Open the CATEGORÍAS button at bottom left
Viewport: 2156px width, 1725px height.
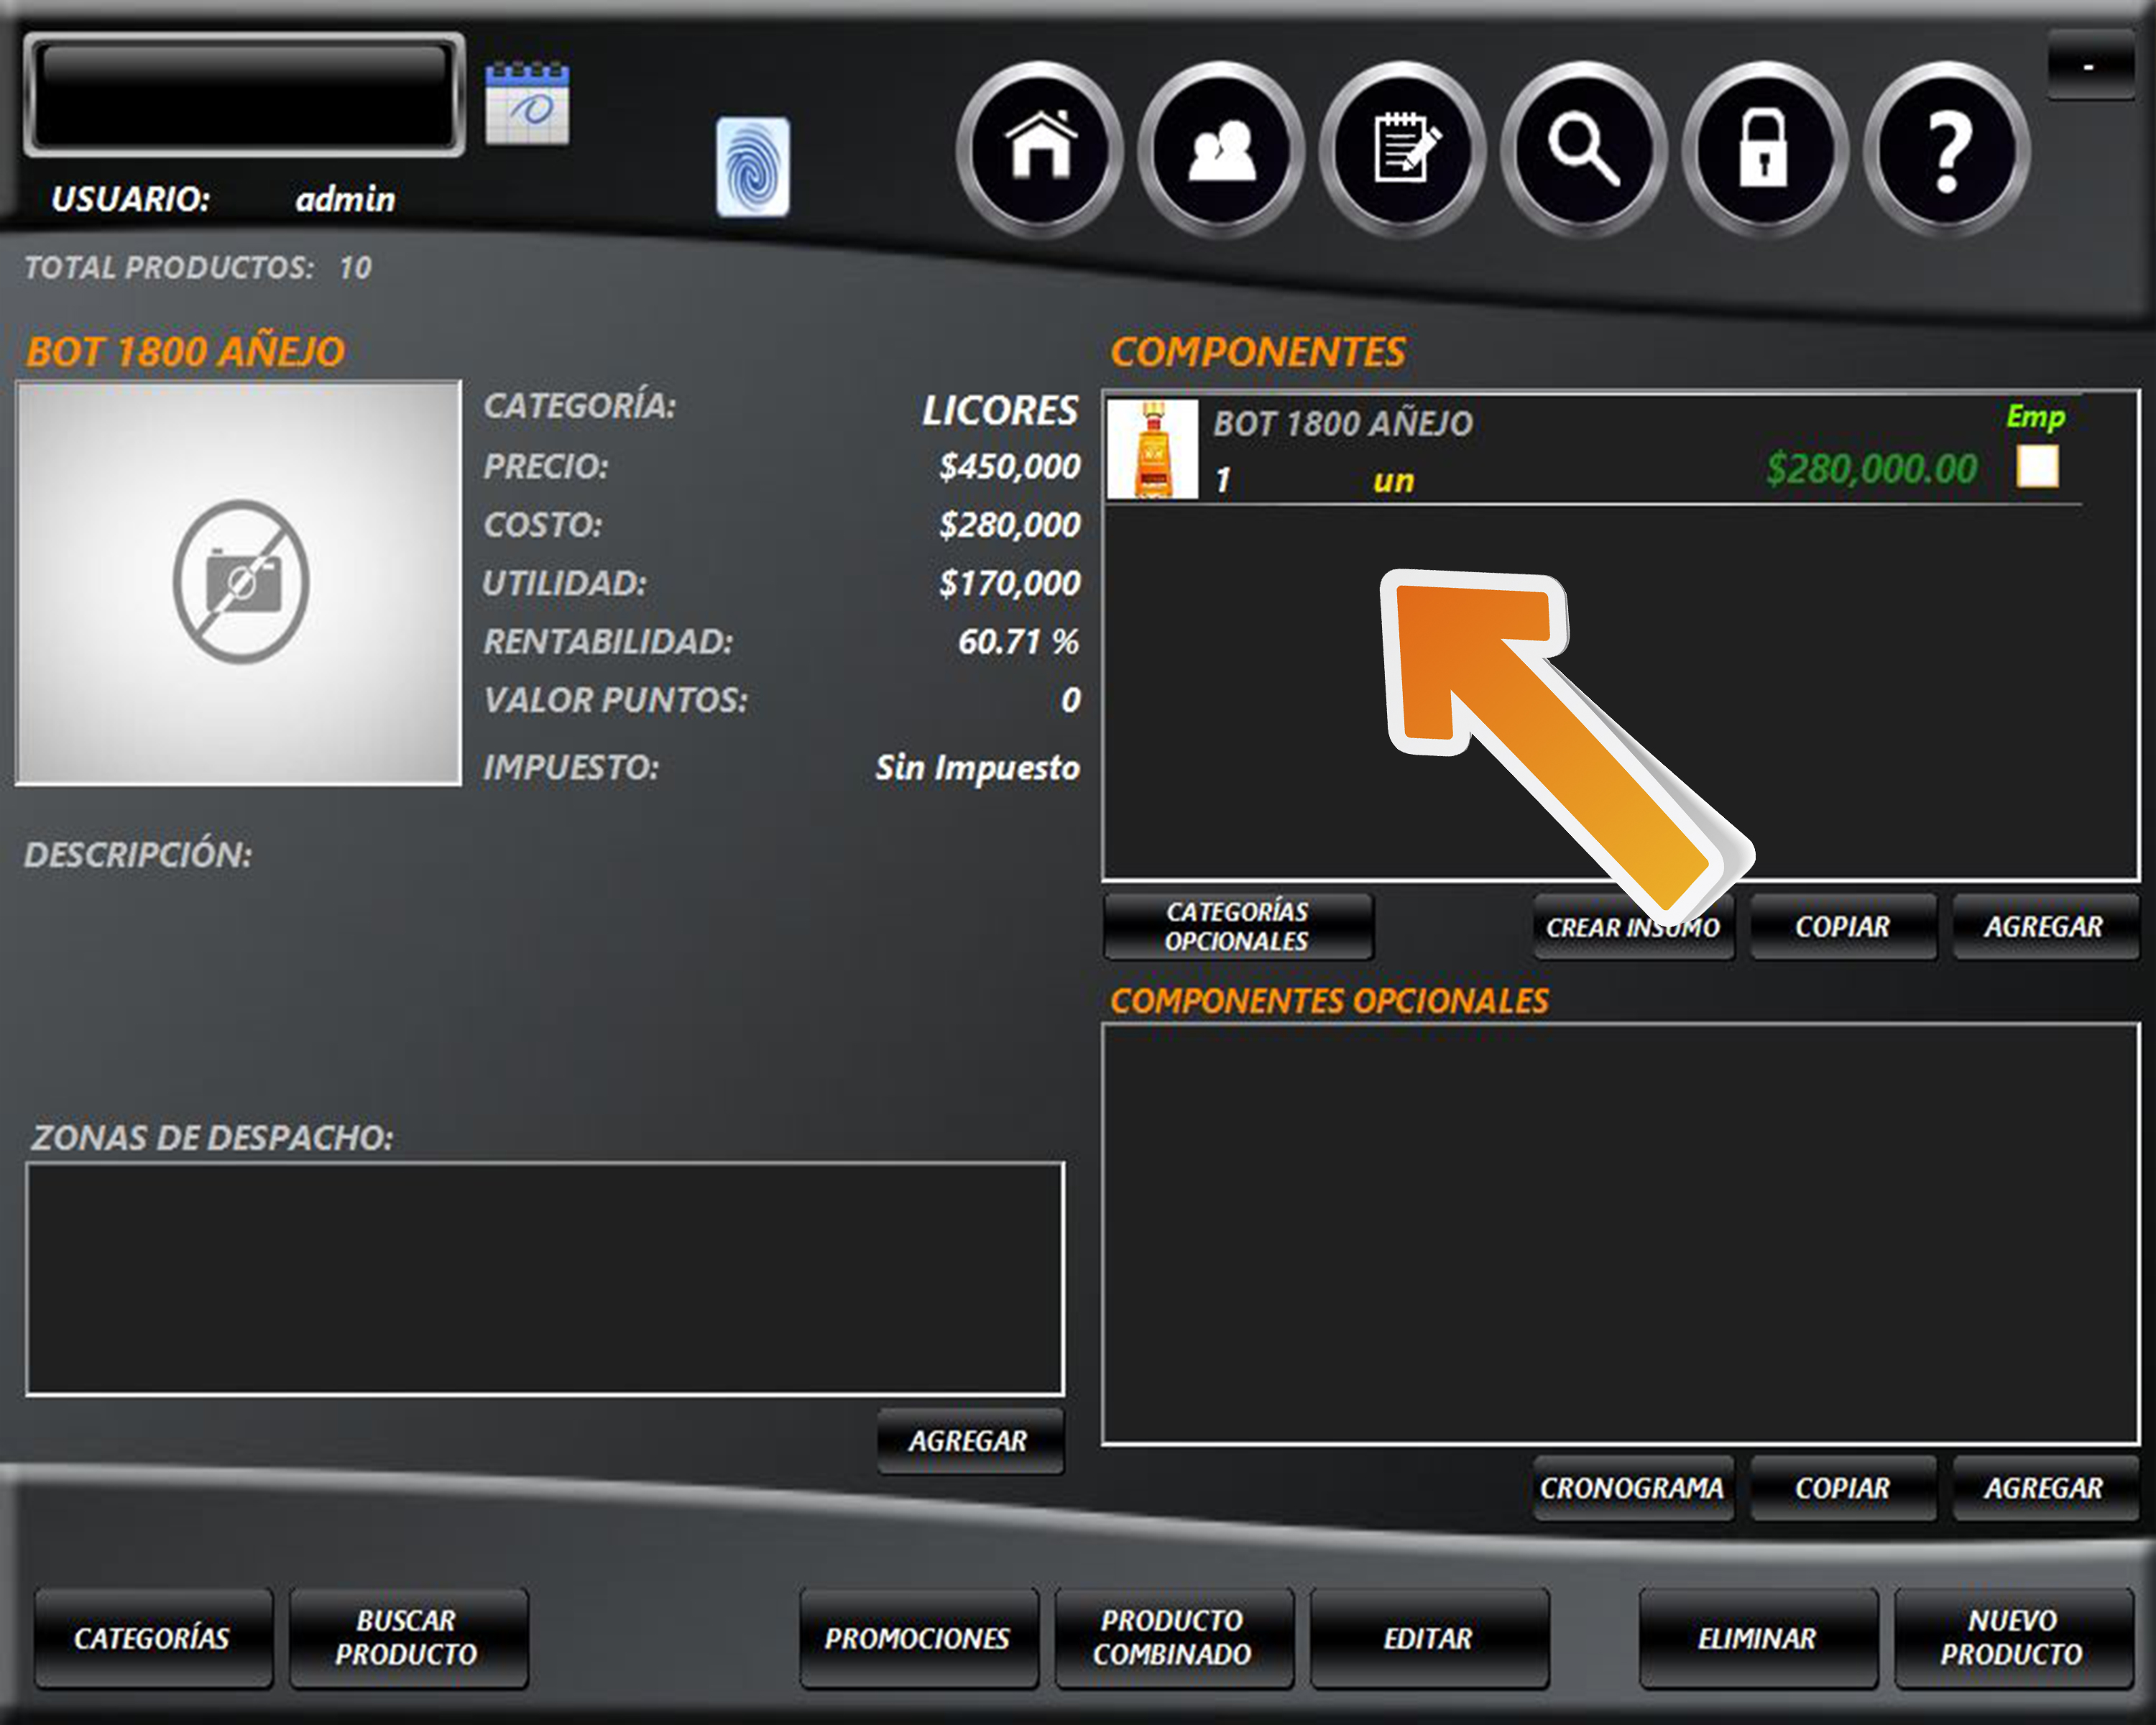tap(152, 1638)
